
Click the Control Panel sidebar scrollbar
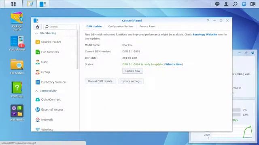tap(77, 50)
